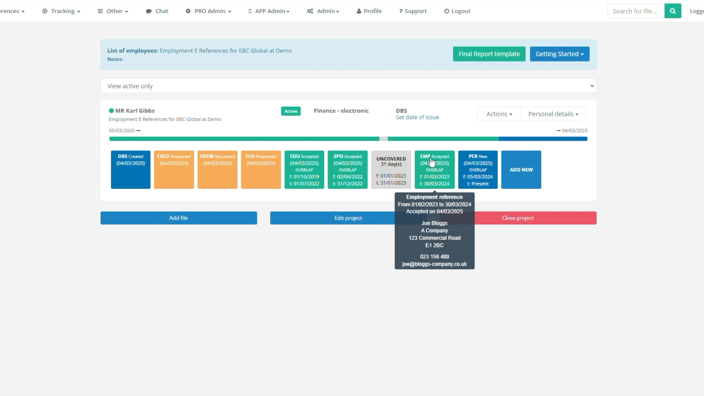Open the EMP Accepted tile
The image size is (704, 396).
pos(434,170)
